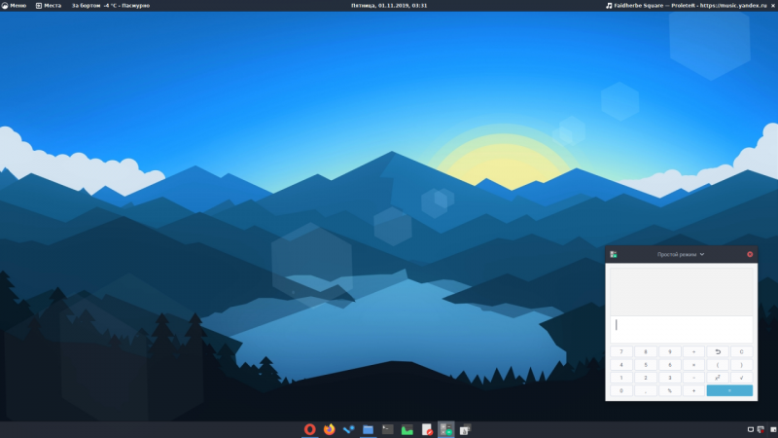Click the 7 button on calculator
This screenshot has width=778, height=438.
tap(621, 351)
